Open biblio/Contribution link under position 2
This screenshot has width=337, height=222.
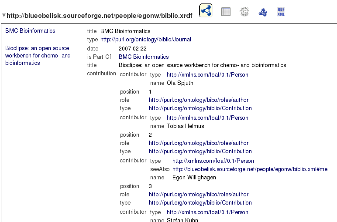(x=200, y=151)
